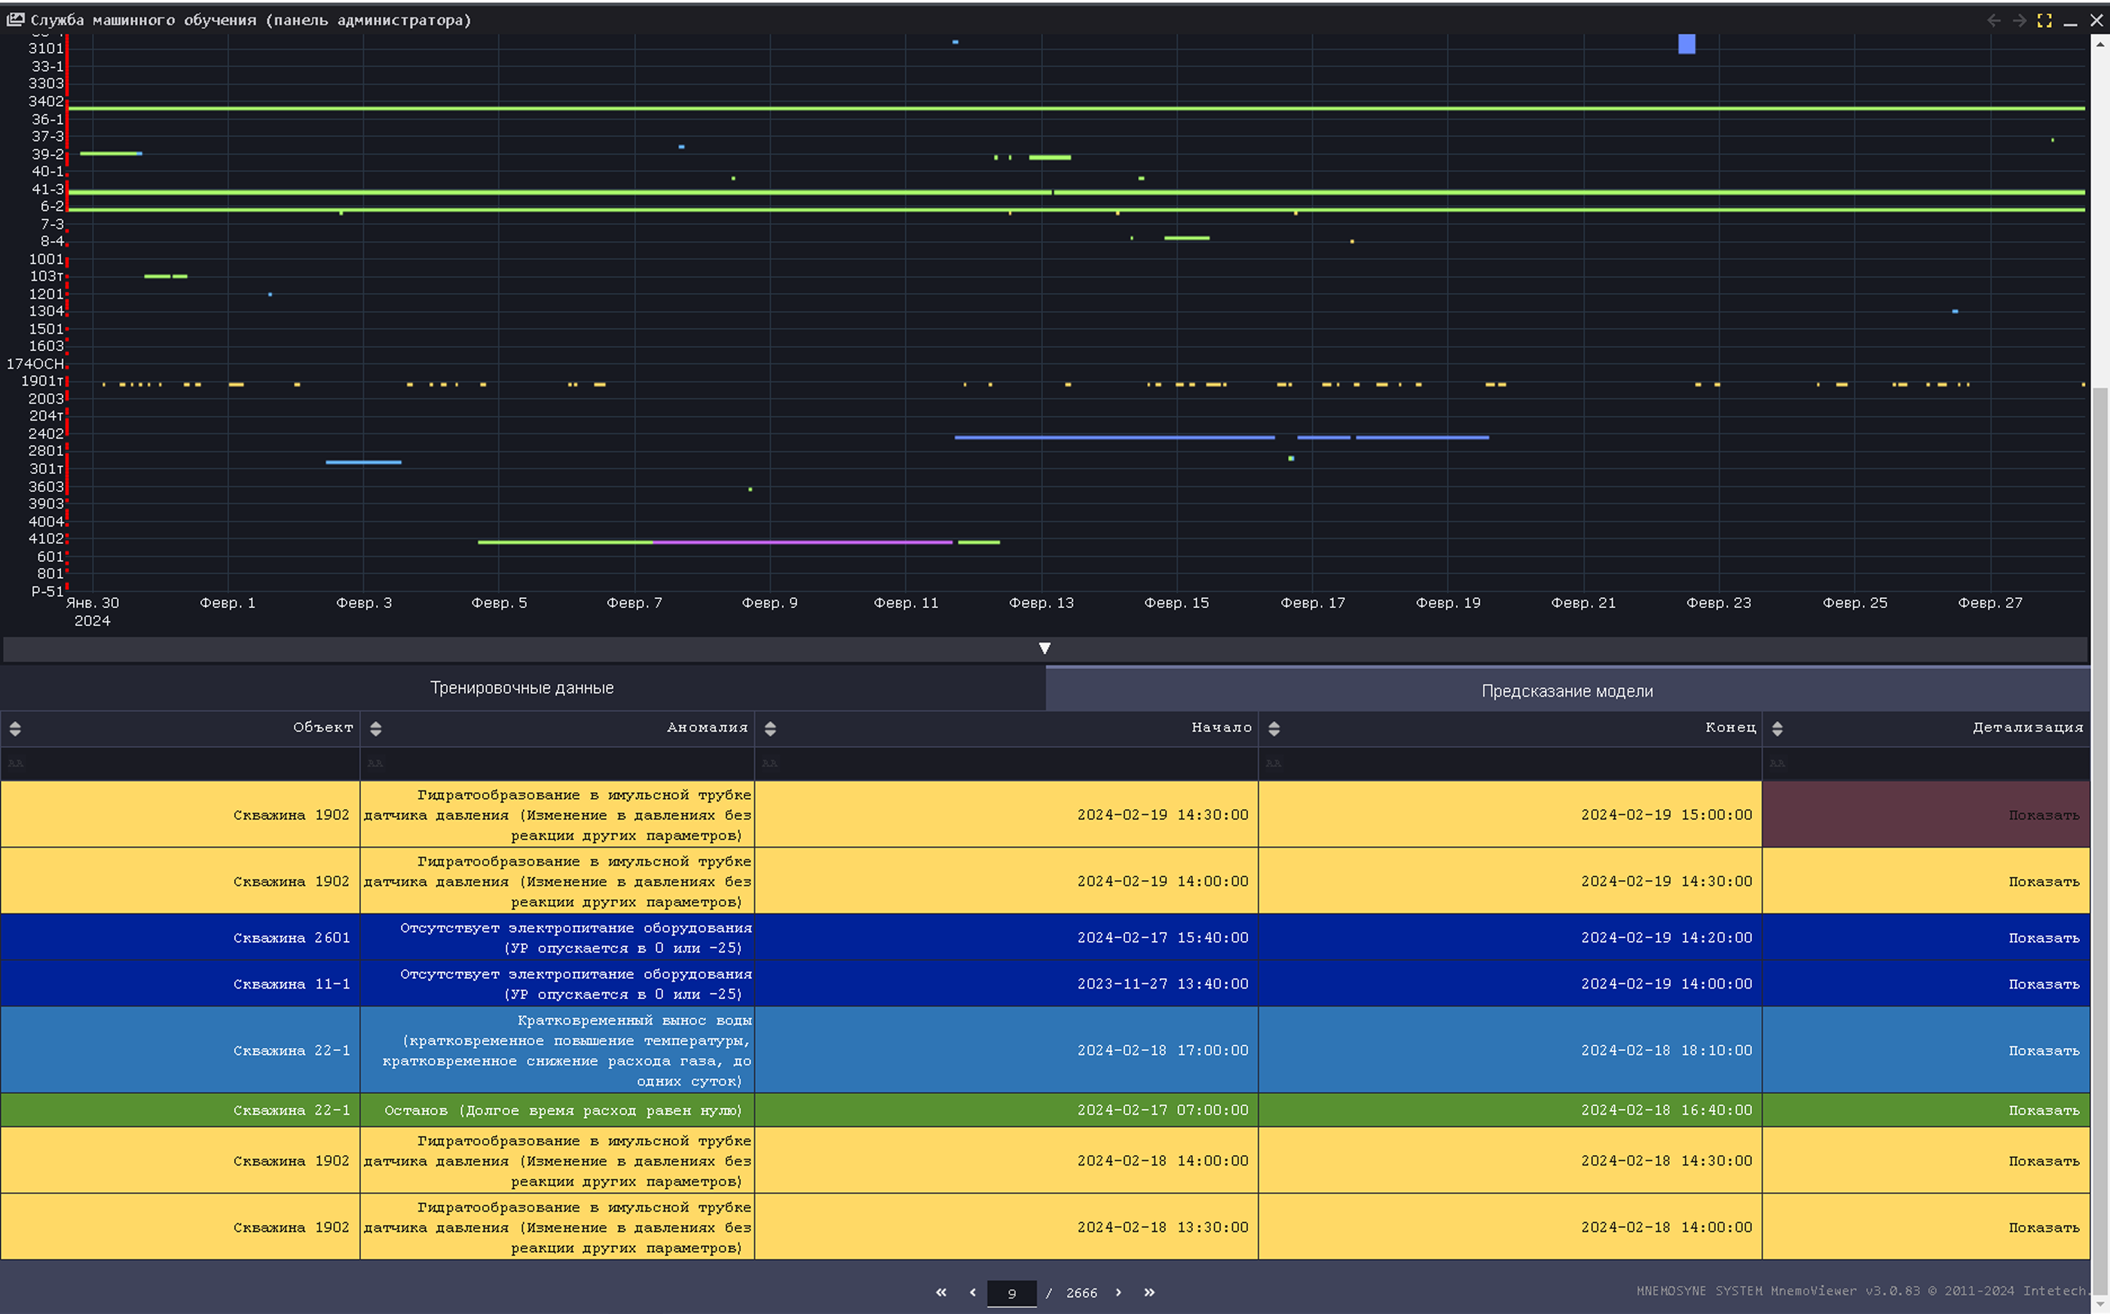Click the 1901т axis label
This screenshot has width=2110, height=1314.
coord(43,380)
